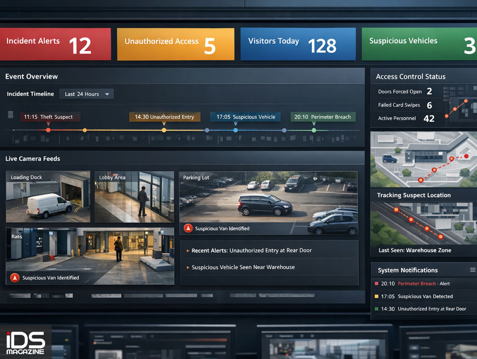Image resolution: width=477 pixels, height=359 pixels.
Task: Open the Loading Dock camera feed
Action: coord(48,196)
